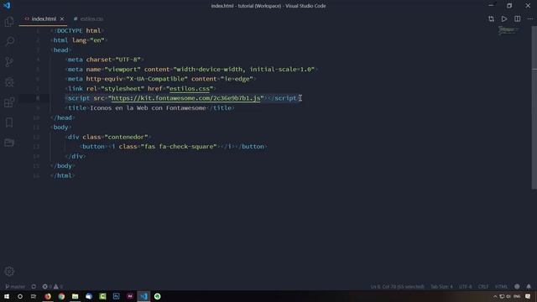537x302 pixels.
Task: Open the notifications bell
Action: [529, 287]
